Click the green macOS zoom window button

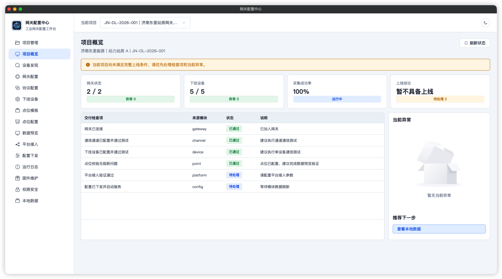(x=20, y=9)
